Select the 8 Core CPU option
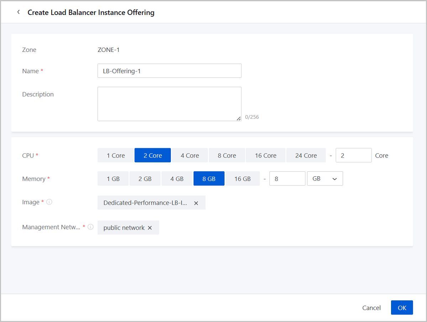The height and width of the screenshot is (322, 427). [x=227, y=155]
